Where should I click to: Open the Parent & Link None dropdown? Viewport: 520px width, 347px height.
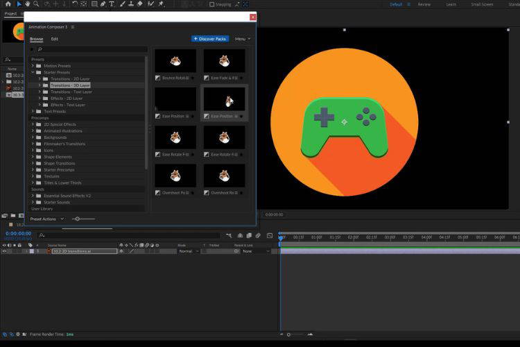[x=256, y=251]
